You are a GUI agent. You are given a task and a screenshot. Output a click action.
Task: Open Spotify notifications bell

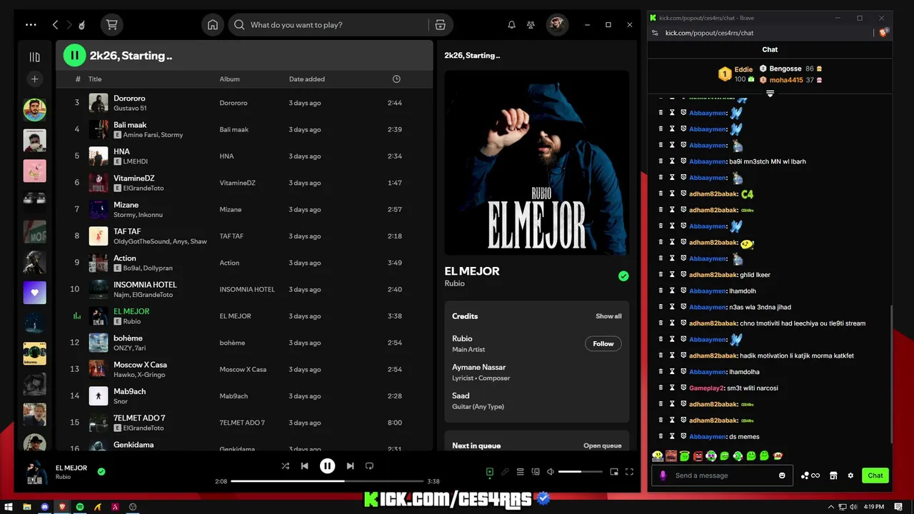tap(511, 24)
